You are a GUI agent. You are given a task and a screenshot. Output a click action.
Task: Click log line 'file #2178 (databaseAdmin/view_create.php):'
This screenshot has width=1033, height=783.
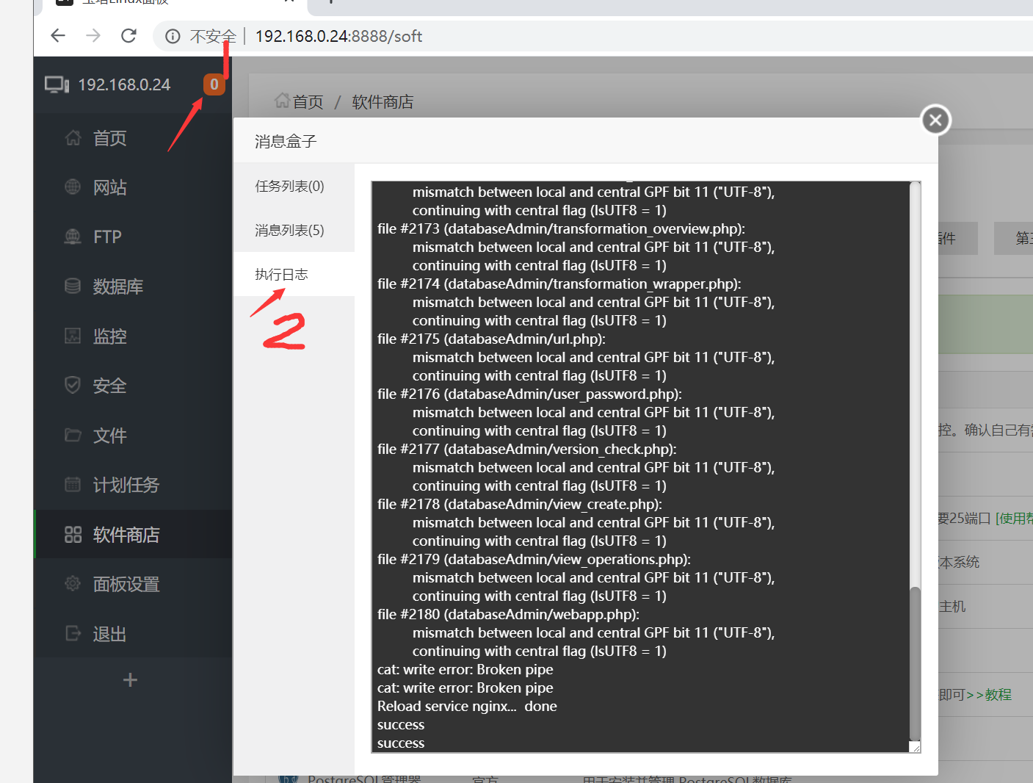[520, 505]
